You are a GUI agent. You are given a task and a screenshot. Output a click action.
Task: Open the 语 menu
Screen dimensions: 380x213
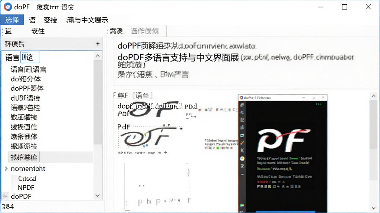(32, 20)
